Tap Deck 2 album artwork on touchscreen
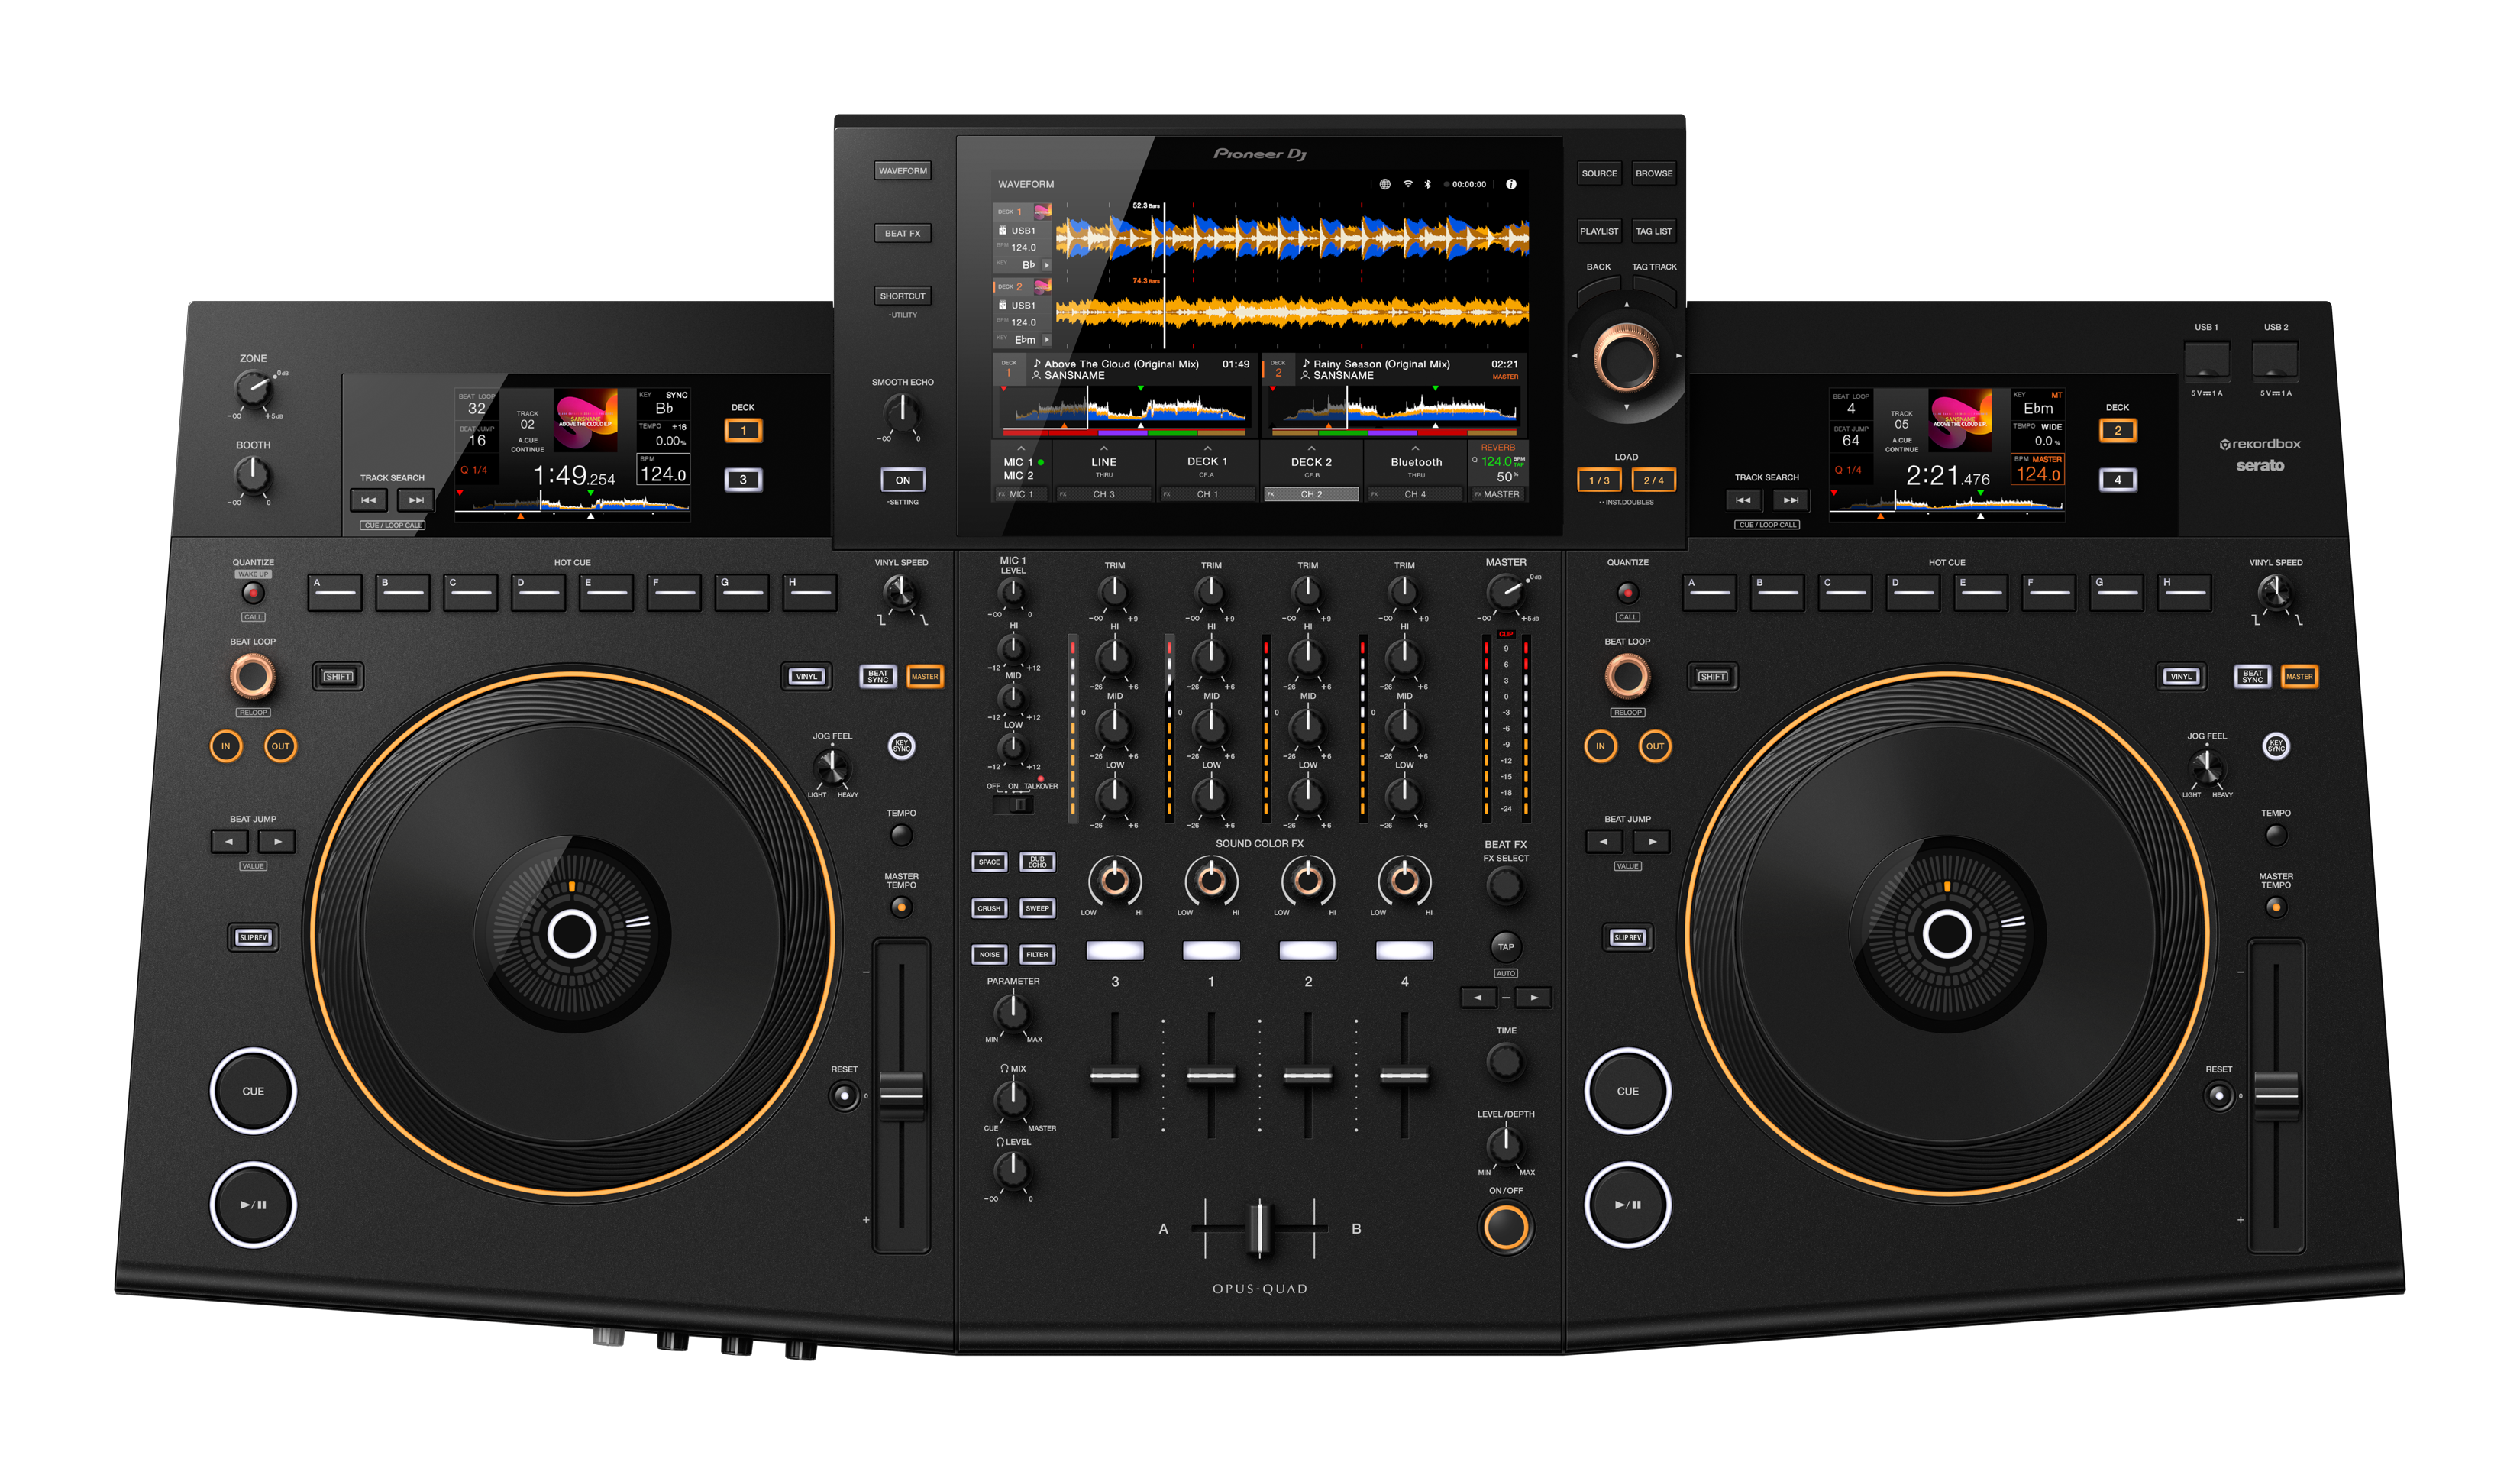This screenshot has width=2520, height=1475. tap(1042, 287)
